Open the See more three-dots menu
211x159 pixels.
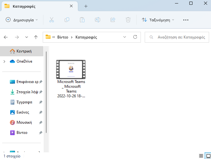pyautogui.click(x=186, y=20)
